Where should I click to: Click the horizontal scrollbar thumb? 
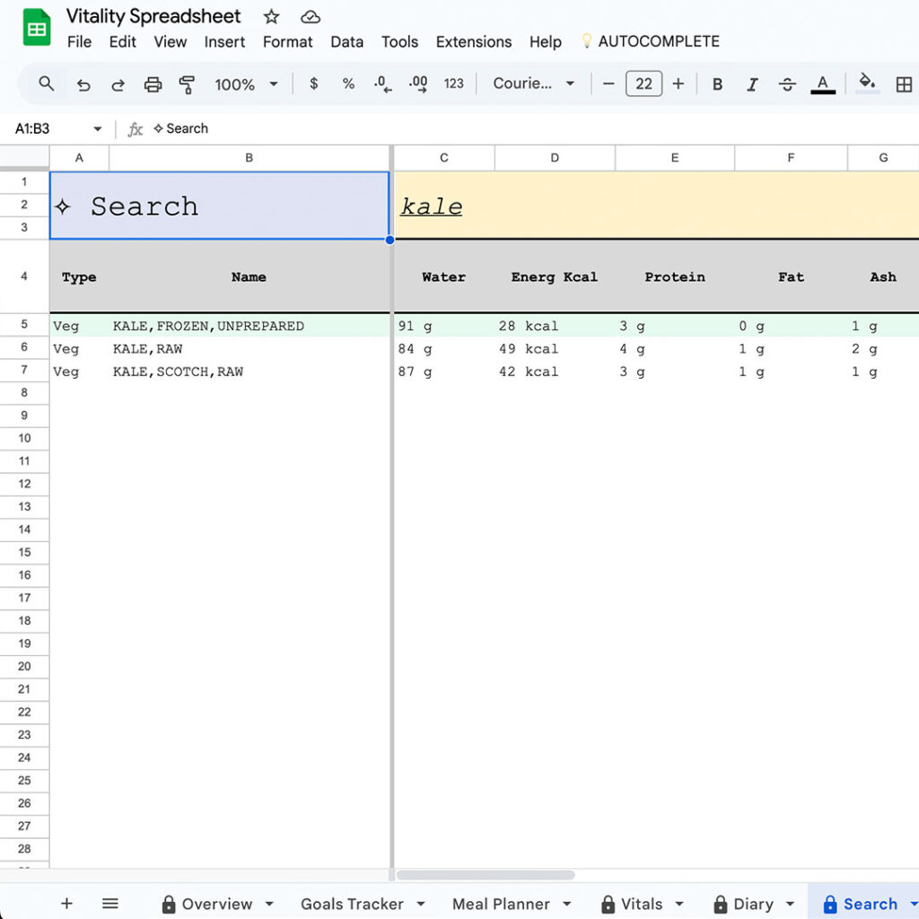pyautogui.click(x=486, y=874)
